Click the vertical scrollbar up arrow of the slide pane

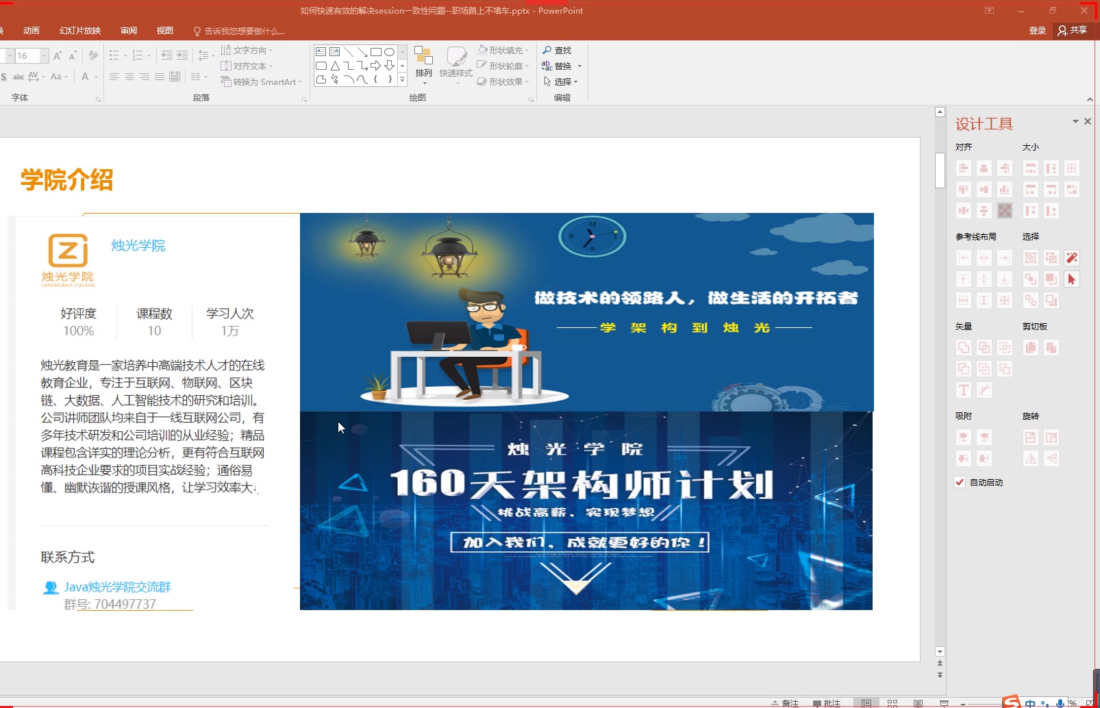(940, 112)
